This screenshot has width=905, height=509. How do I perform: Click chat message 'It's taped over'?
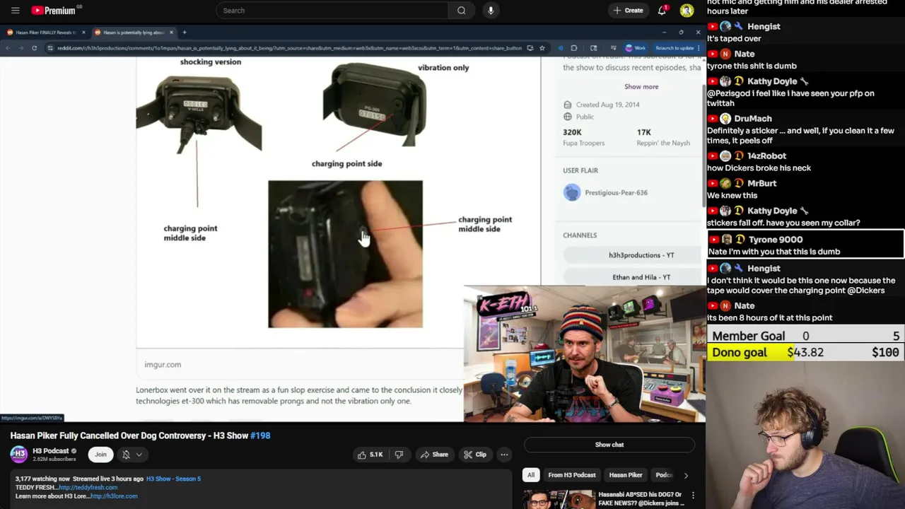[x=734, y=39]
